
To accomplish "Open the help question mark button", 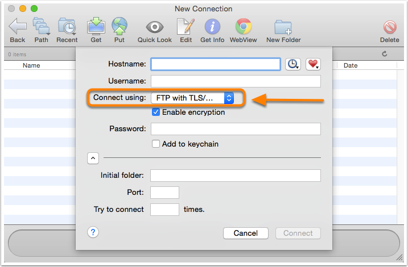I will click(93, 232).
